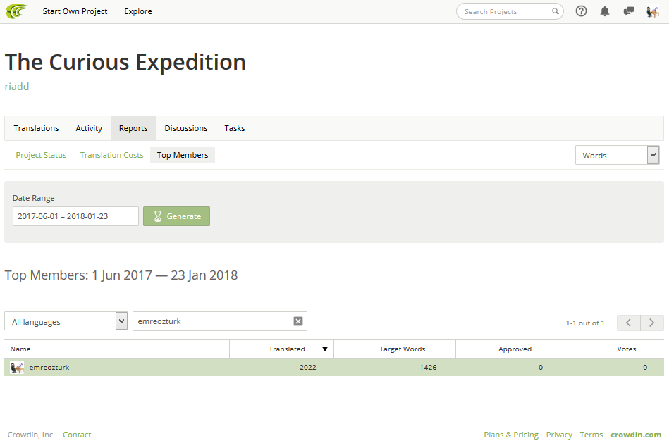Click emreozturk's avatar in the table row
Screen dimensions: 669x448
(17, 368)
